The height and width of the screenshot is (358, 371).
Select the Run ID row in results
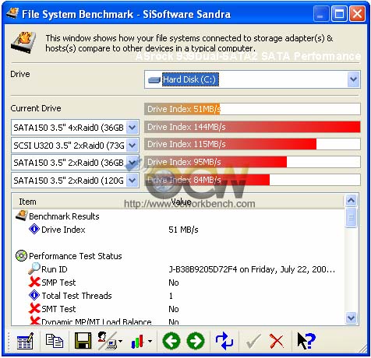(x=178, y=269)
